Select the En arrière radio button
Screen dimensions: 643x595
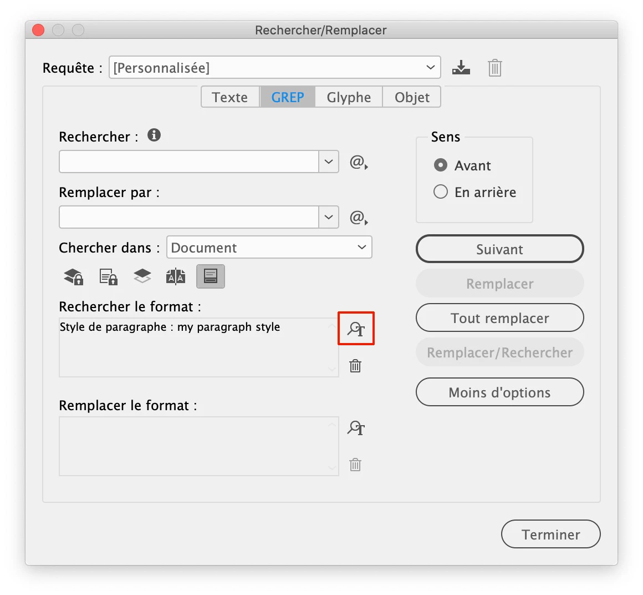tap(441, 191)
